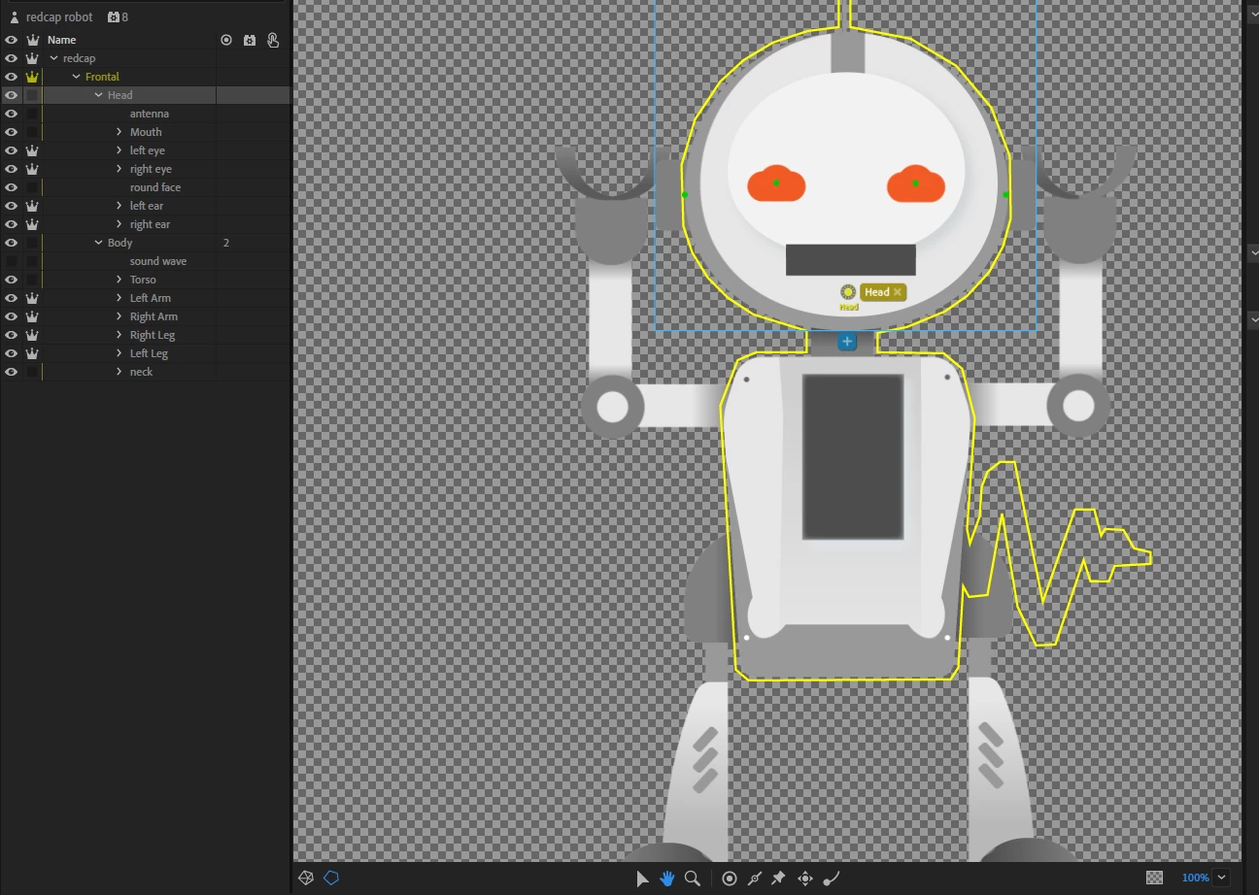This screenshot has width=1259, height=895.
Task: Toggle crown on the Frontal layer
Action: (x=32, y=77)
